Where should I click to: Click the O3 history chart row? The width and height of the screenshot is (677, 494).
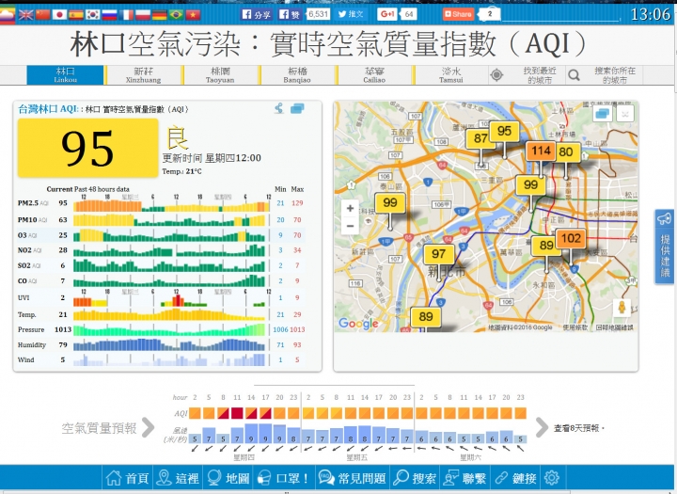(x=172, y=235)
